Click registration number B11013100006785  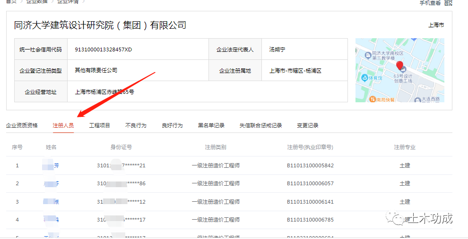(x=311, y=220)
